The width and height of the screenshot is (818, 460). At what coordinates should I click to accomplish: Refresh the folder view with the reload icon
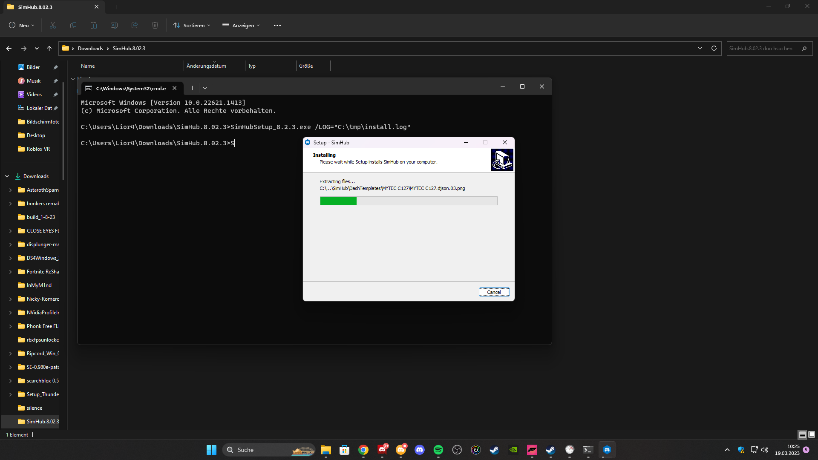(x=714, y=48)
